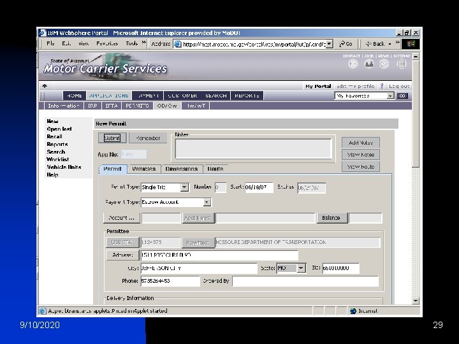Click the contact icon under CONTACT link
459x344 pixels.
tap(353, 64)
